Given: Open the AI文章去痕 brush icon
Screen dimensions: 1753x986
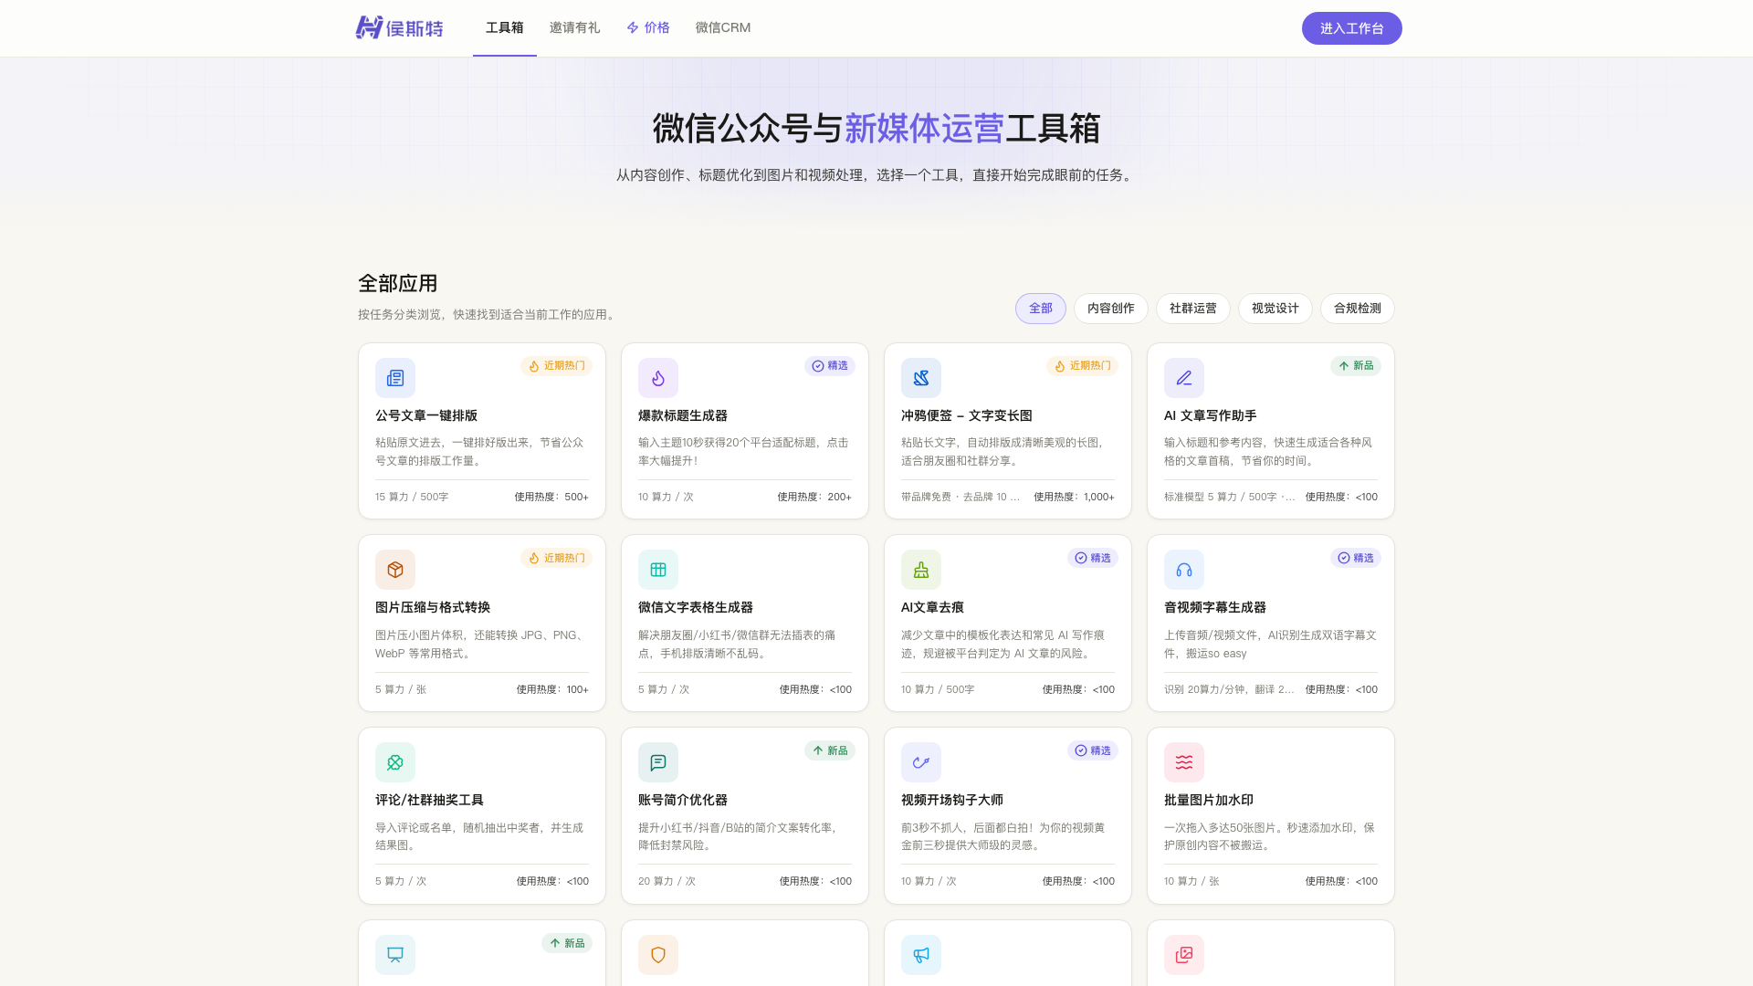Looking at the screenshot, I should pos(921,570).
